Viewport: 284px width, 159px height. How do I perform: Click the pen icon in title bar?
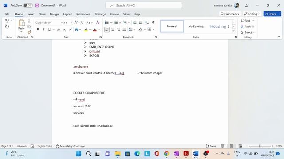coord(247,5)
